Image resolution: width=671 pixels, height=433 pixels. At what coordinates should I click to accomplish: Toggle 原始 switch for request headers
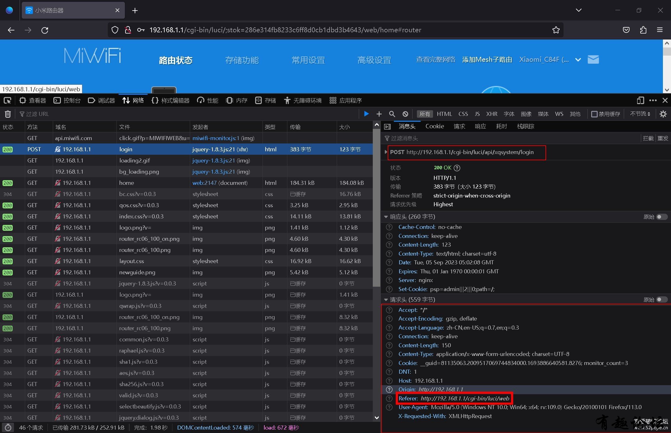coord(662,300)
